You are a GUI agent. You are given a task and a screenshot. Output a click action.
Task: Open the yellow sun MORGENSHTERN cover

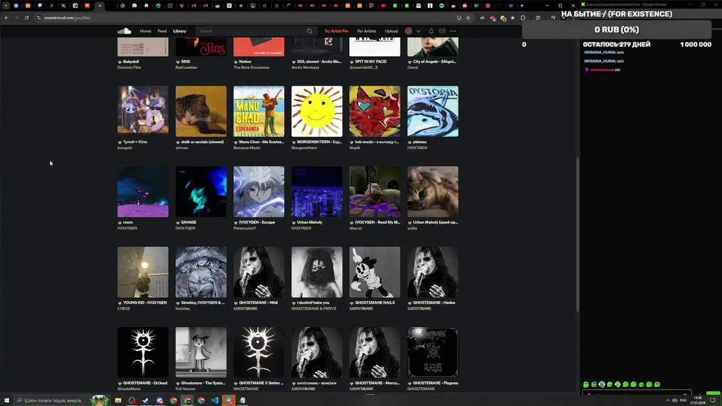pos(317,111)
